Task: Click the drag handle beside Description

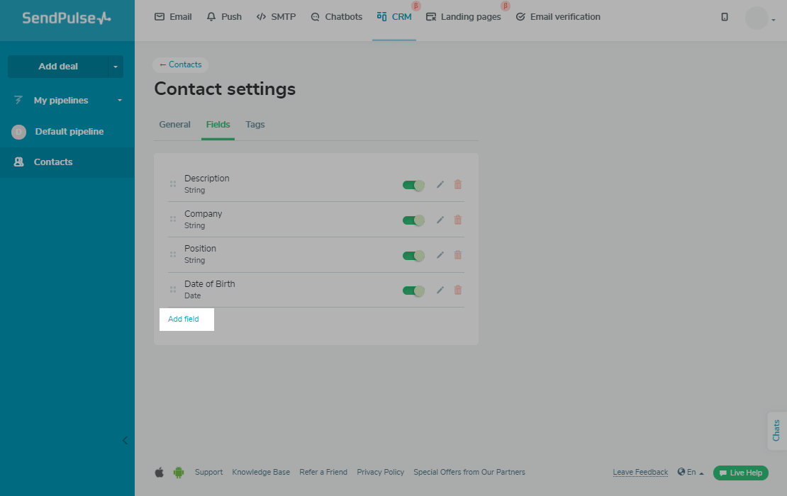Action: pyautogui.click(x=173, y=184)
